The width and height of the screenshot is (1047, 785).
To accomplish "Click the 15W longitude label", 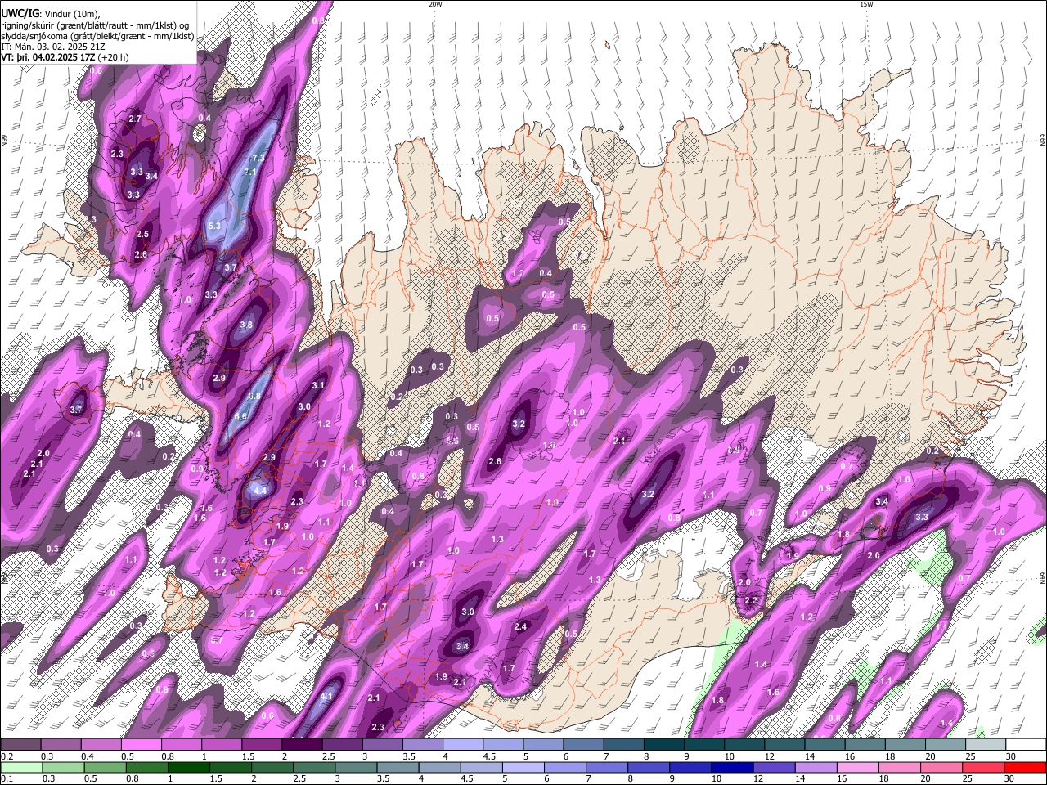I will (x=866, y=4).
